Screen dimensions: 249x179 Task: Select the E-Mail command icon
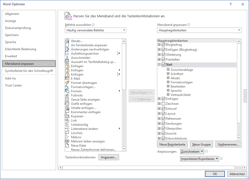(67, 78)
